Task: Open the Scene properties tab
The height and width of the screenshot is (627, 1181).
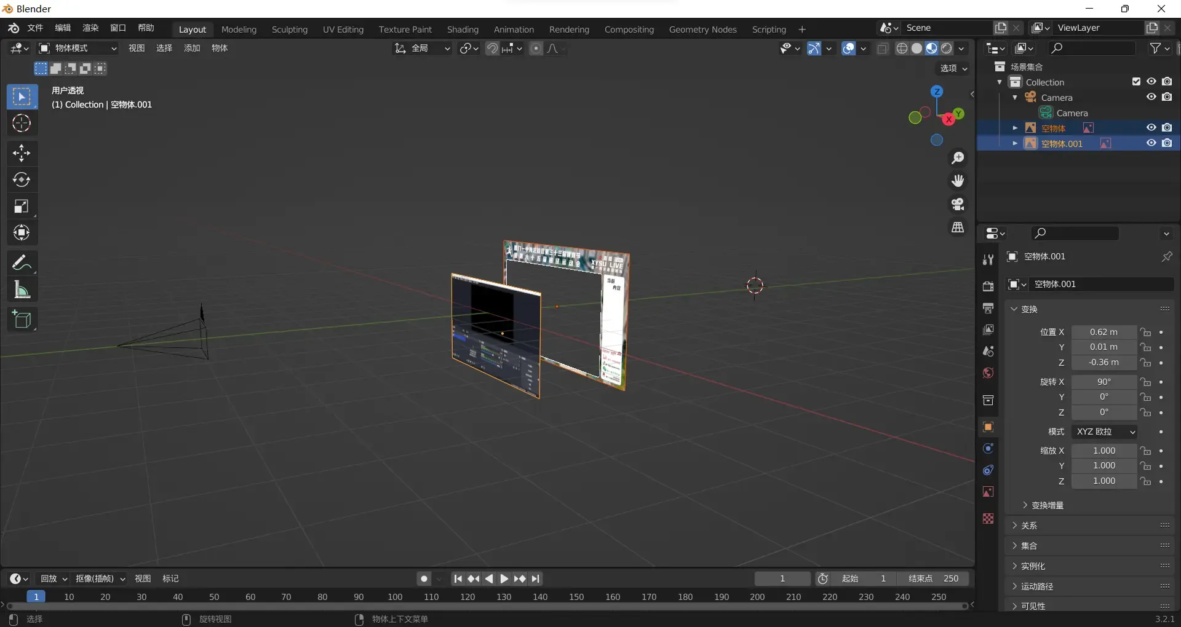Action: 988,352
